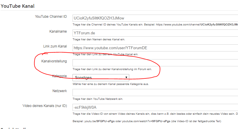Image resolution: width=238 pixels, height=129 pixels.
Task: Click the category selection hint below Kategorie
Action: pyautogui.click(x=111, y=84)
